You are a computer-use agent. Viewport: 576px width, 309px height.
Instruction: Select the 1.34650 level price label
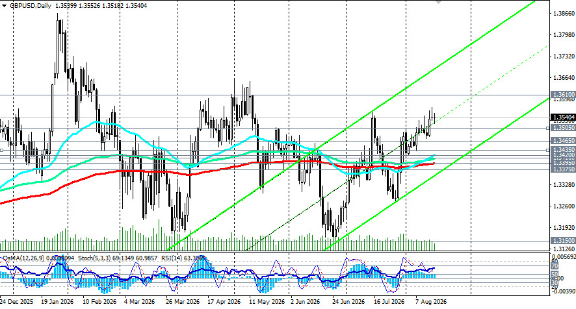point(563,141)
